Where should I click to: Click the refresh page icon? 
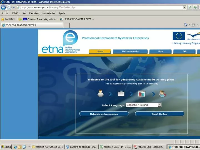(x=195, y=7)
